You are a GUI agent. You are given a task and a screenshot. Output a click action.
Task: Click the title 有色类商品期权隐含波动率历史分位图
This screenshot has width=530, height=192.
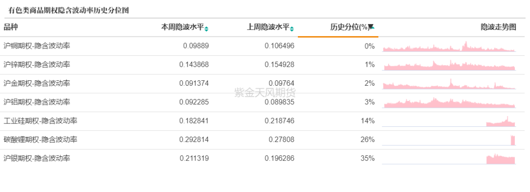click(69, 10)
